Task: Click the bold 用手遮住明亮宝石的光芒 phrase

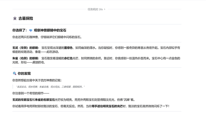Action: (107, 106)
